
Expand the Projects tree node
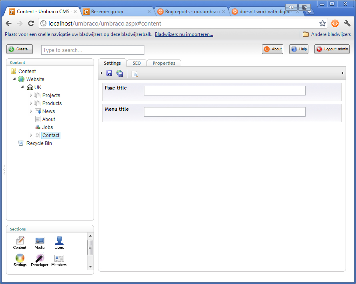pos(31,95)
